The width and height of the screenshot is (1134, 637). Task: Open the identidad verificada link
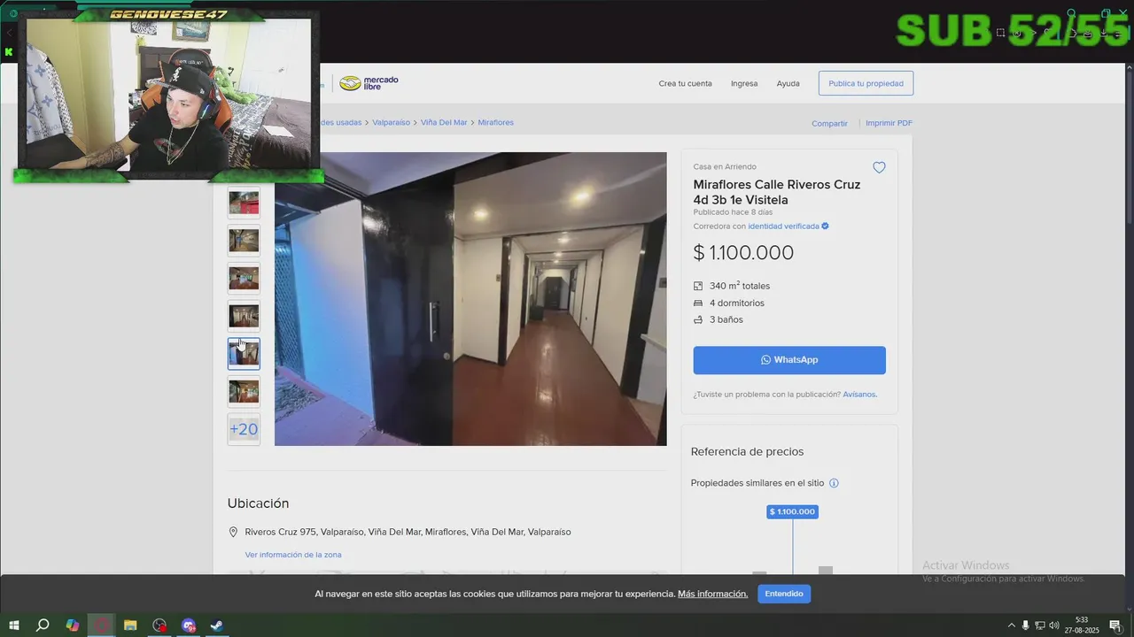pos(783,226)
